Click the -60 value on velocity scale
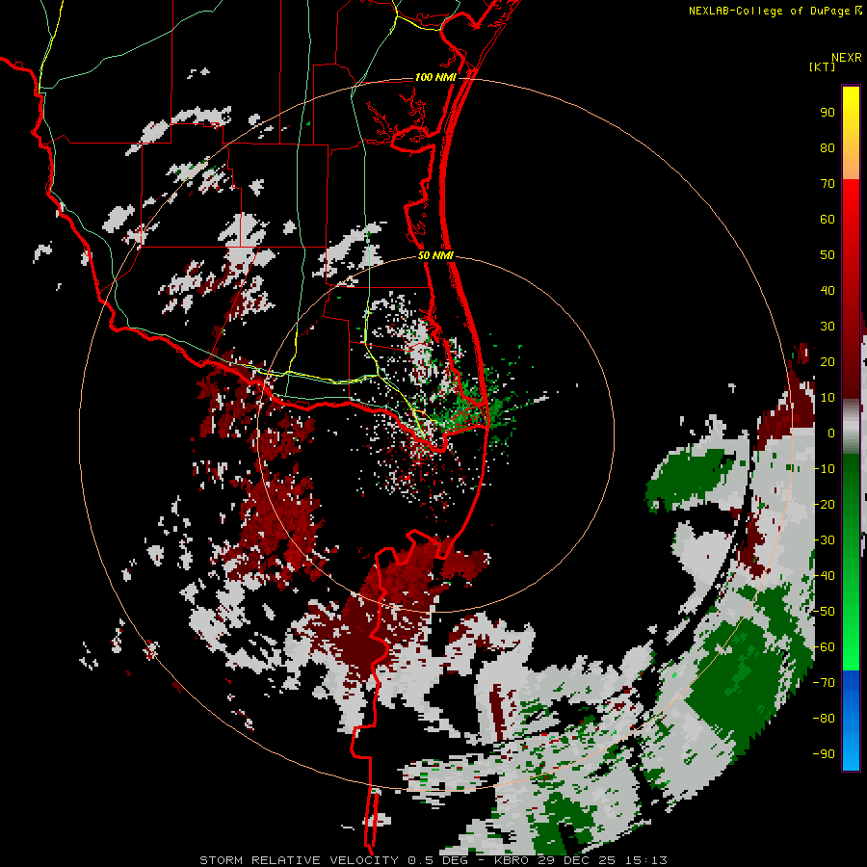This screenshot has width=867, height=867. pos(824,647)
